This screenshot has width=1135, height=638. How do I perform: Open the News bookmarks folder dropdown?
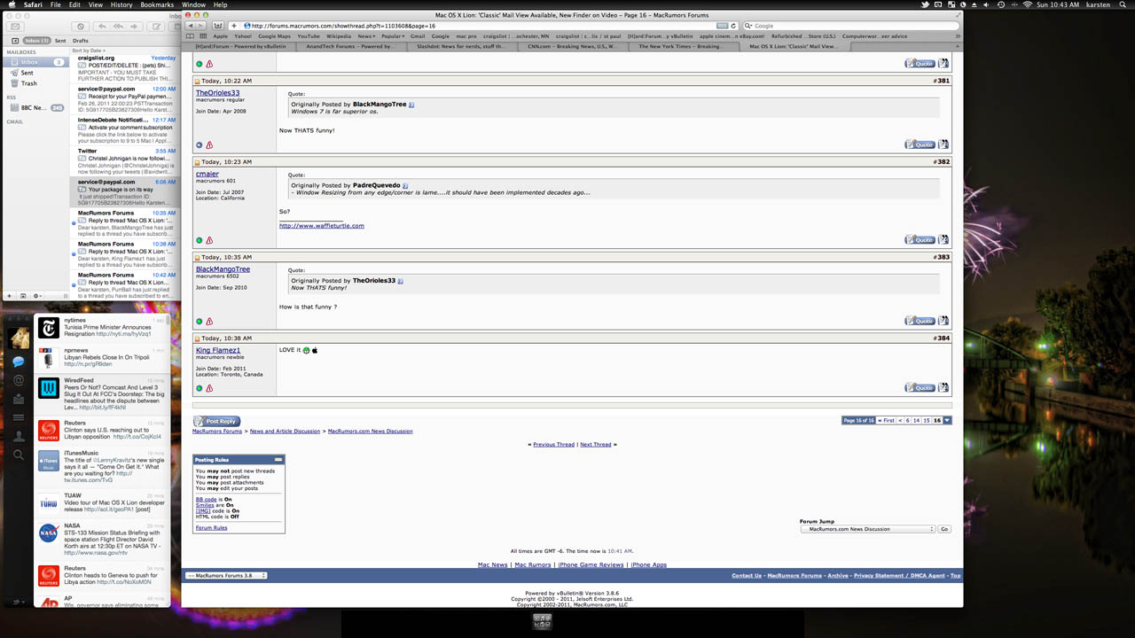click(x=365, y=36)
